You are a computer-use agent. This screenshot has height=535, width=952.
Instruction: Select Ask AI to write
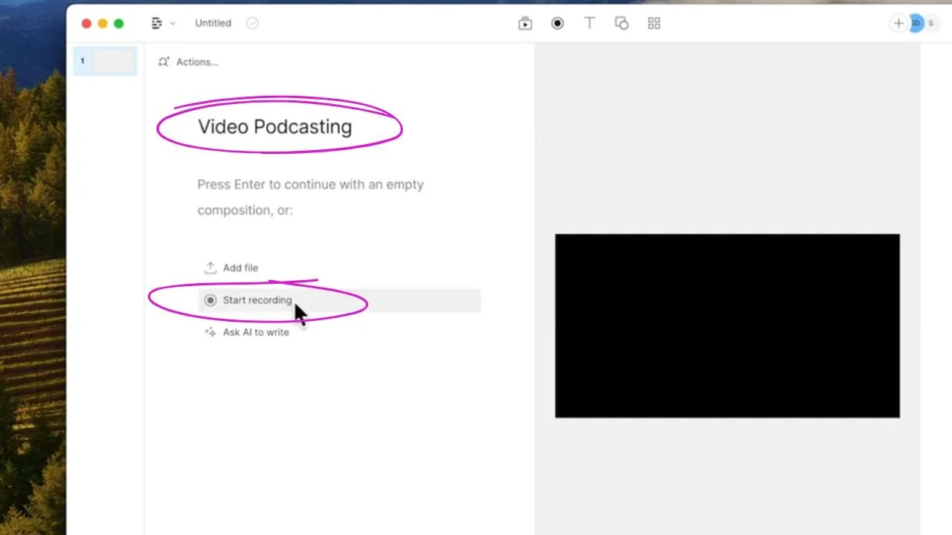pyautogui.click(x=247, y=332)
